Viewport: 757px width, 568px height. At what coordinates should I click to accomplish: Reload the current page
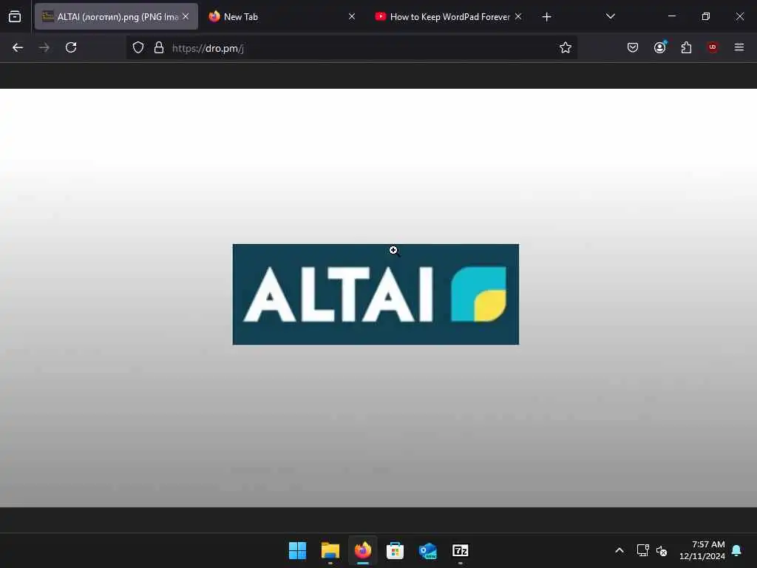click(x=71, y=48)
